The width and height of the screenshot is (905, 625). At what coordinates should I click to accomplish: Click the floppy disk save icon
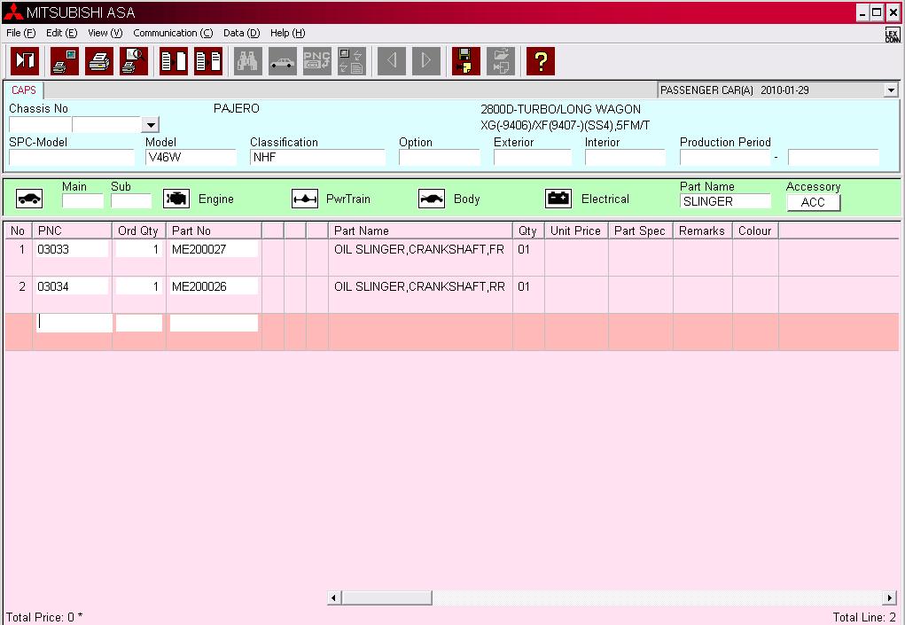pos(465,61)
